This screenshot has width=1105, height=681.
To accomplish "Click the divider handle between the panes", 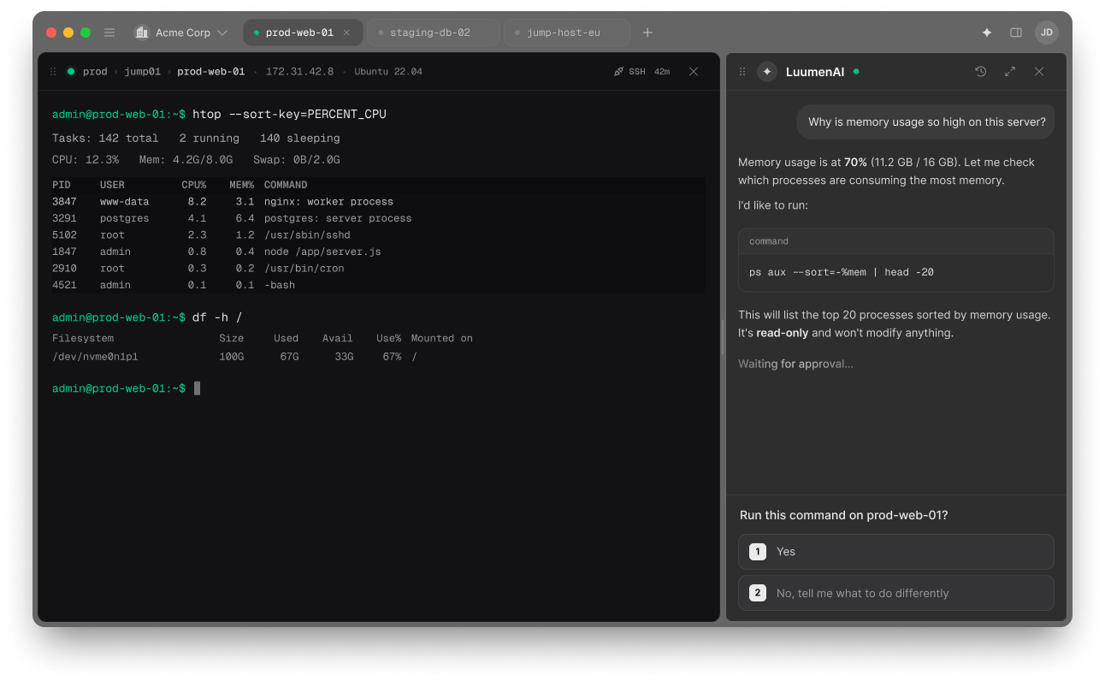I will click(723, 337).
